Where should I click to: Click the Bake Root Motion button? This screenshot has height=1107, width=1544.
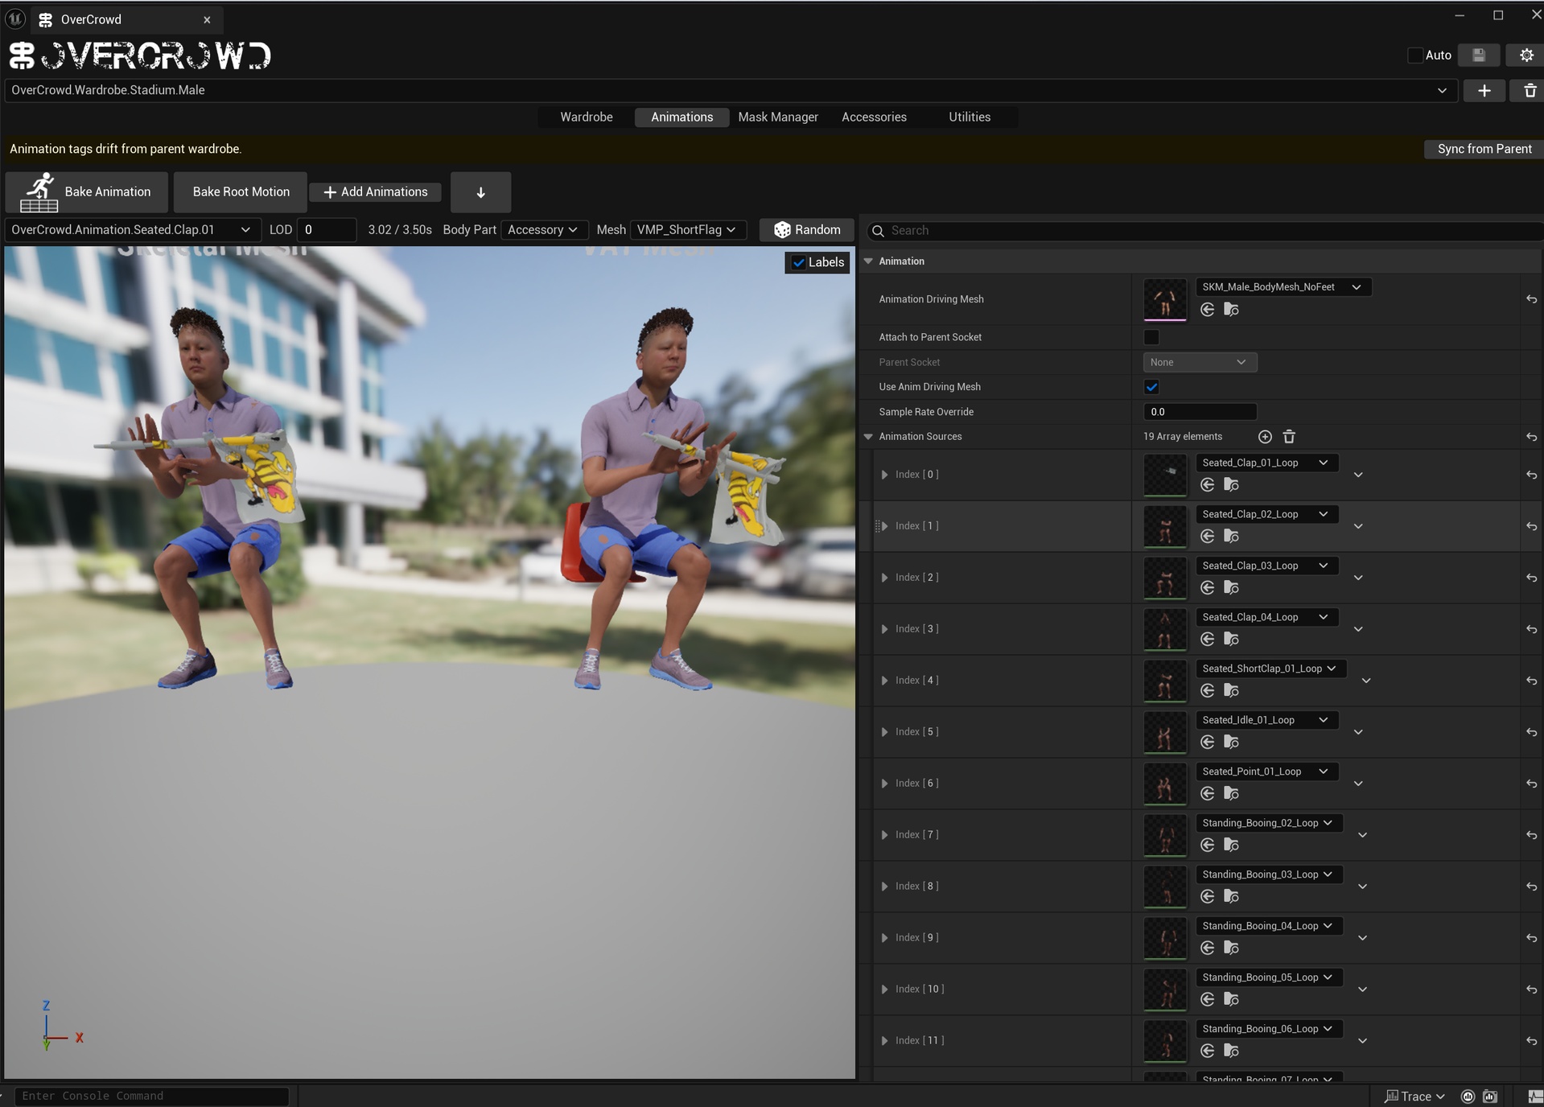point(241,192)
